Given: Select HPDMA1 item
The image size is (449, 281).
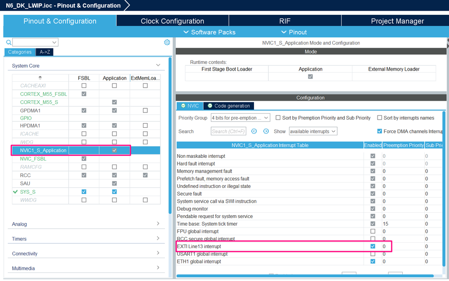Looking at the screenshot, I should [x=30, y=125].
